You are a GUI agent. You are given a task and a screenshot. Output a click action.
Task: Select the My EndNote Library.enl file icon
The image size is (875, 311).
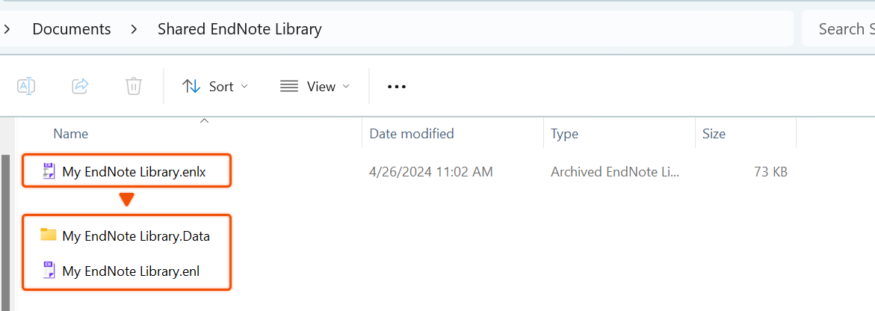[x=49, y=271]
